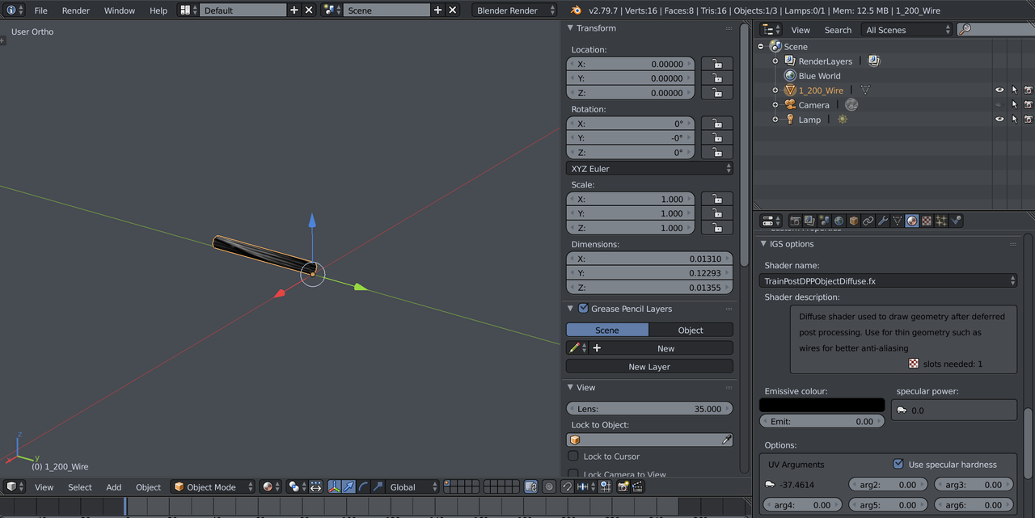1035x518 pixels.
Task: Click the Blender logo icon in info header
Action: 575,11
